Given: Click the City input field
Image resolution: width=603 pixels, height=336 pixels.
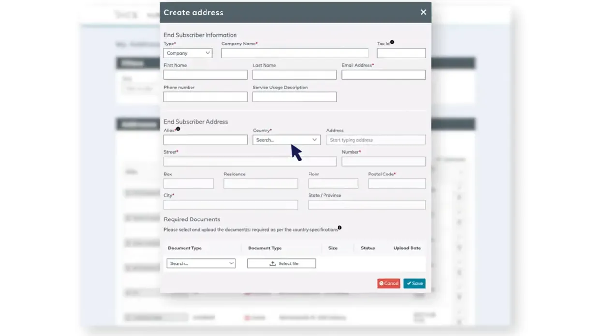Looking at the screenshot, I should click(231, 205).
